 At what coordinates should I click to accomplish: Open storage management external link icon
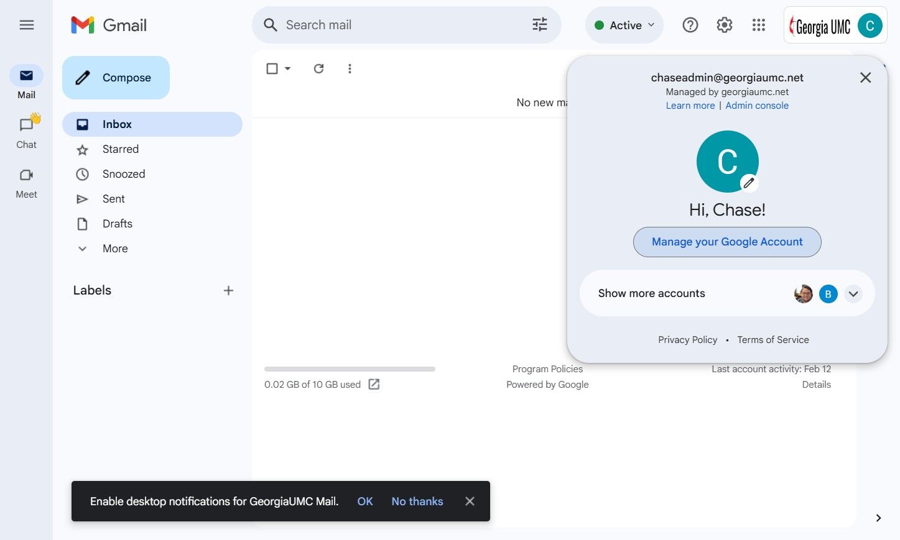374,384
